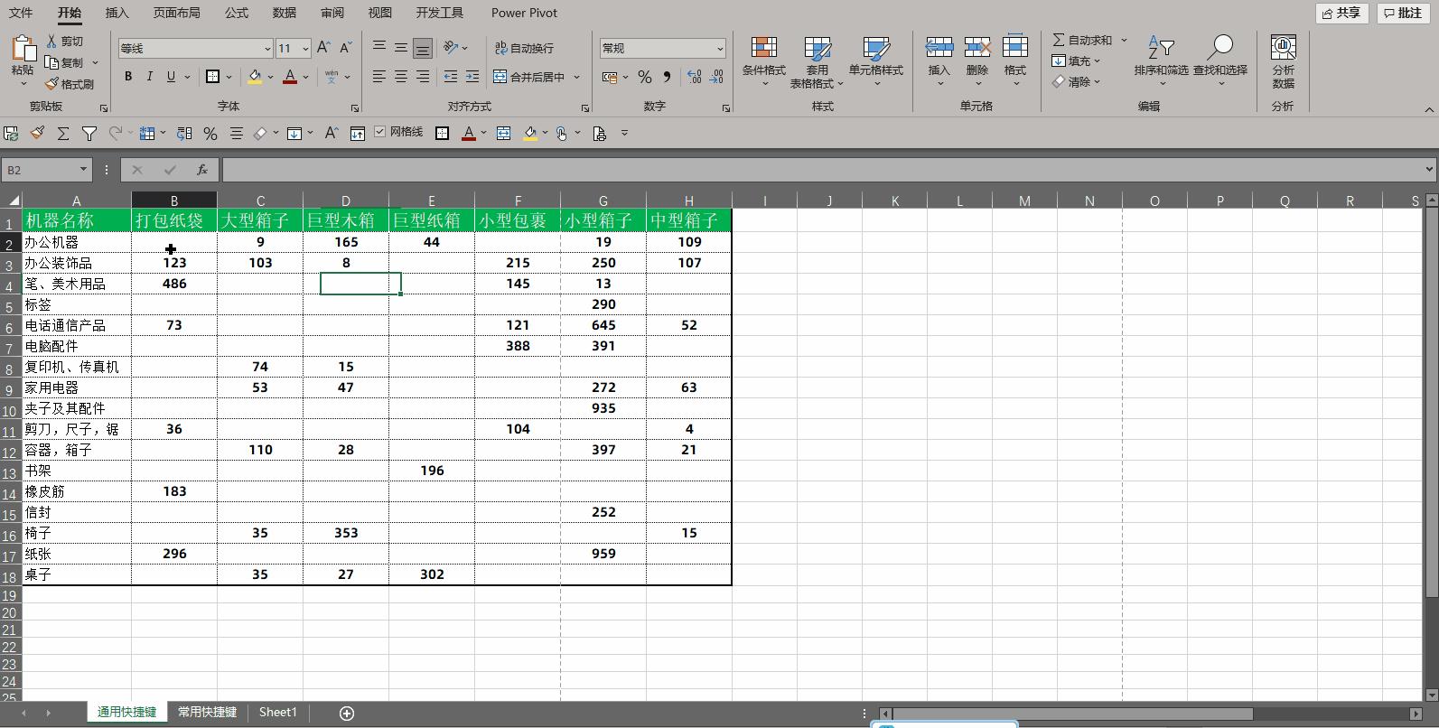
Task: Decrease decimal places
Action: [x=716, y=77]
